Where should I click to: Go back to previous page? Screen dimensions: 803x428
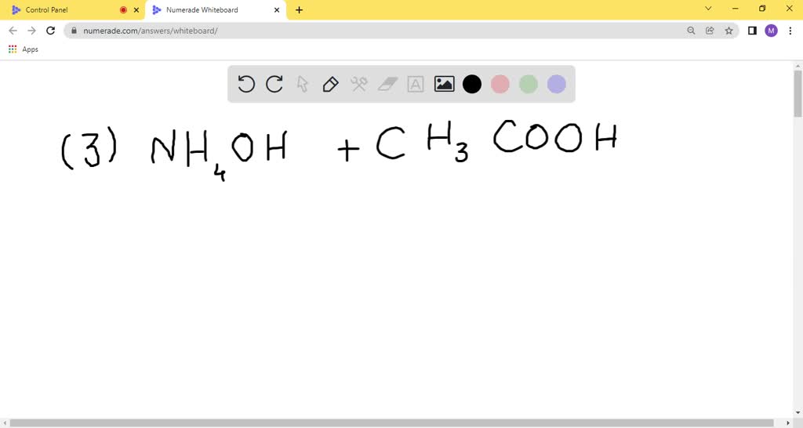pyautogui.click(x=13, y=31)
